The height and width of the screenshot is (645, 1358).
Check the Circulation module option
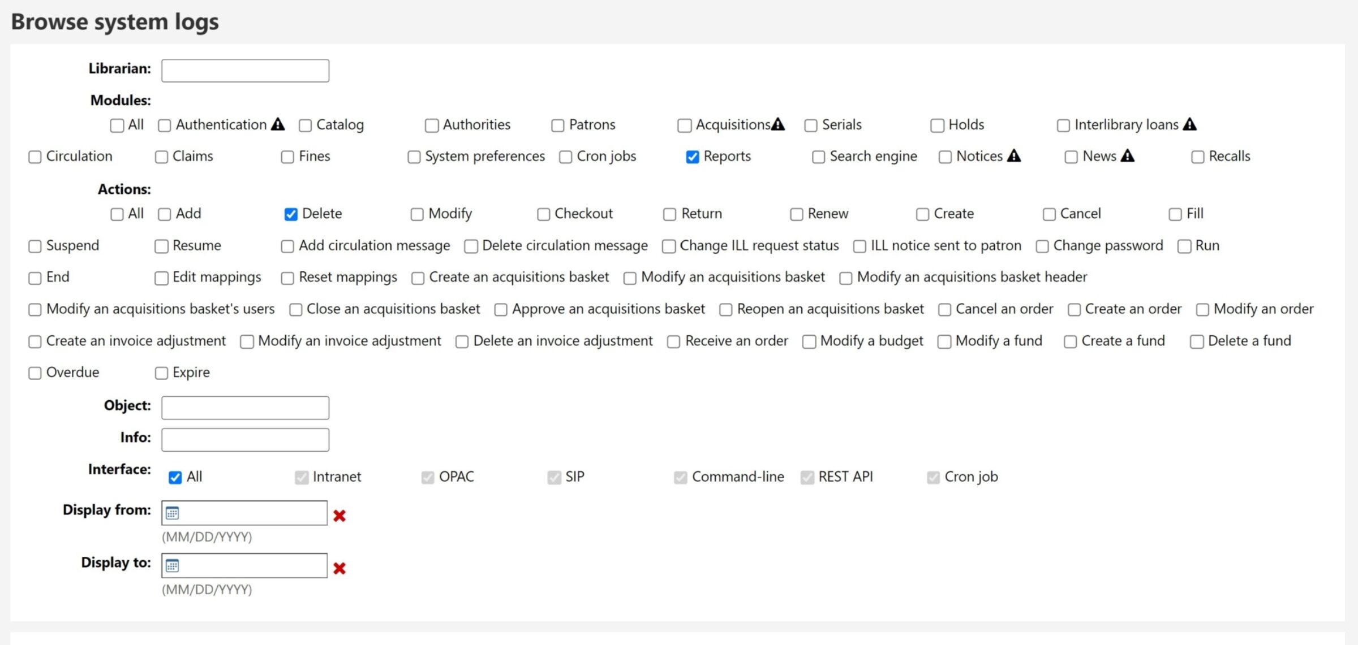coord(35,157)
